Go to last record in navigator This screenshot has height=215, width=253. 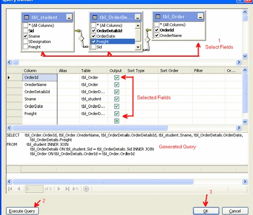point(67,189)
